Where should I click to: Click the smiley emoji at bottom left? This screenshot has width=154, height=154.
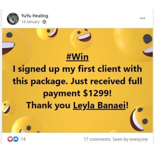coord(26,125)
